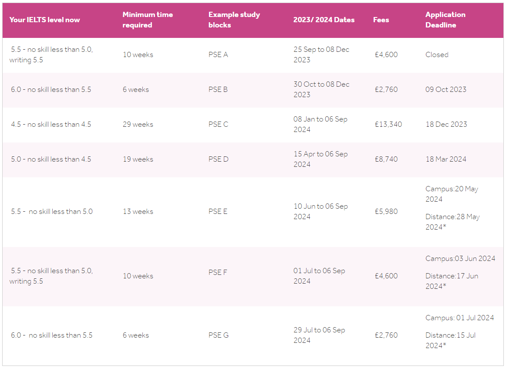The height and width of the screenshot is (369, 506).
Task: Select the 'PSE G' study block cell
Action: coord(219,335)
